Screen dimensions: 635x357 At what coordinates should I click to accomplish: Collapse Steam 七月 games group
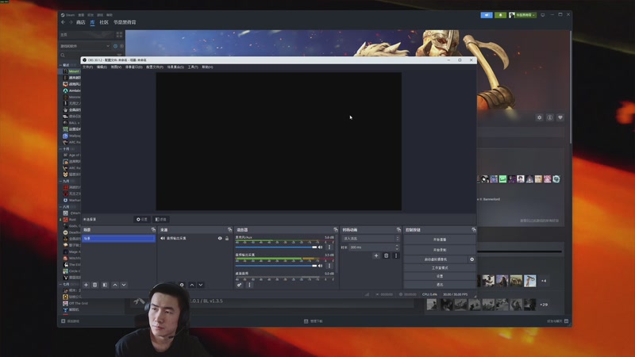pyautogui.click(x=61, y=284)
